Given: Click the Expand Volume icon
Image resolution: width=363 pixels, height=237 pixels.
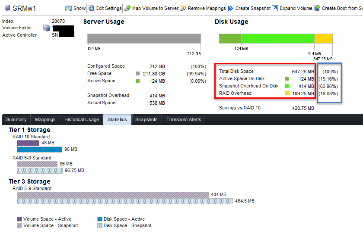Looking at the screenshot, I should [275, 8].
